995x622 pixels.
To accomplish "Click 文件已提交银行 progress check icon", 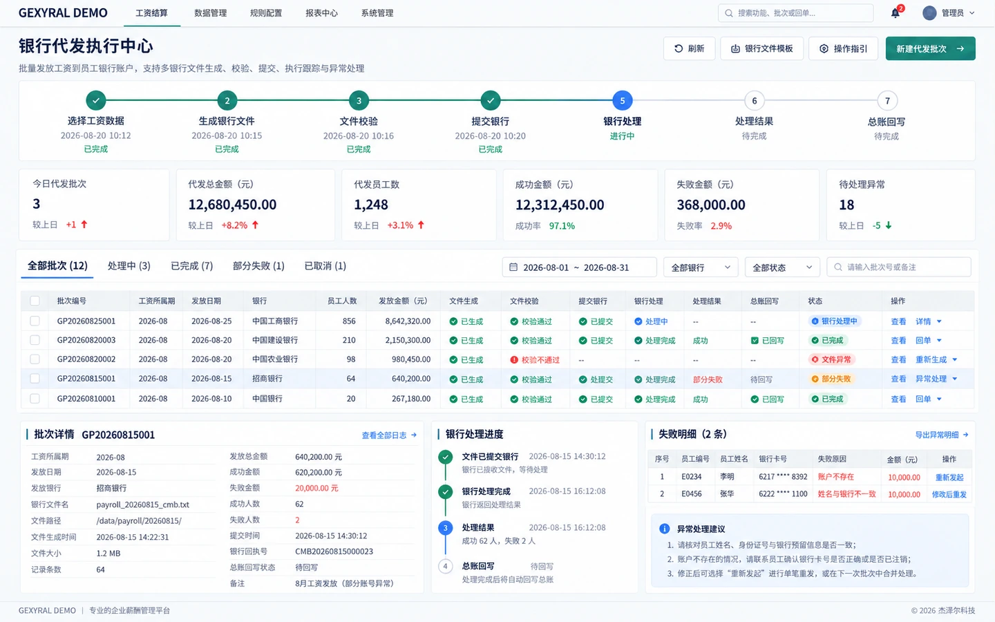I will (x=446, y=457).
